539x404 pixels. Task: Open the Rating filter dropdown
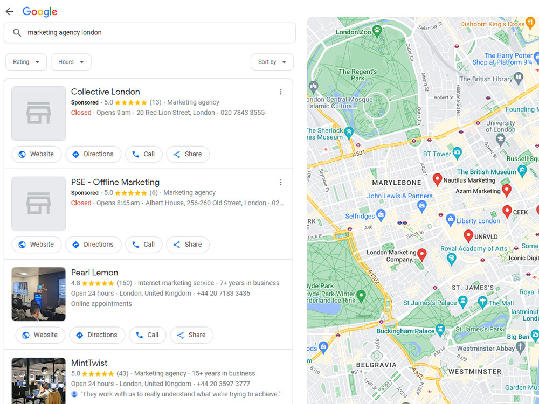(x=26, y=62)
